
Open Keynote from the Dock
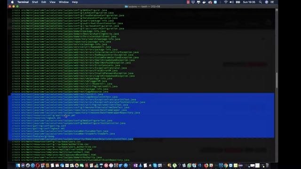click(x=101, y=165)
